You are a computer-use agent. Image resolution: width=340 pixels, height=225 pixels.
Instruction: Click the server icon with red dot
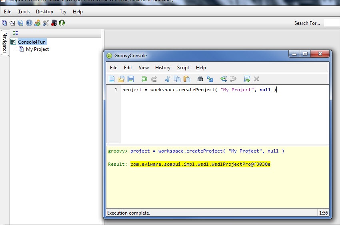(x=54, y=23)
